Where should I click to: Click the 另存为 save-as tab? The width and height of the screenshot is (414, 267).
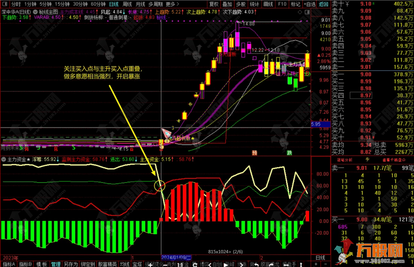[x=71, y=264]
